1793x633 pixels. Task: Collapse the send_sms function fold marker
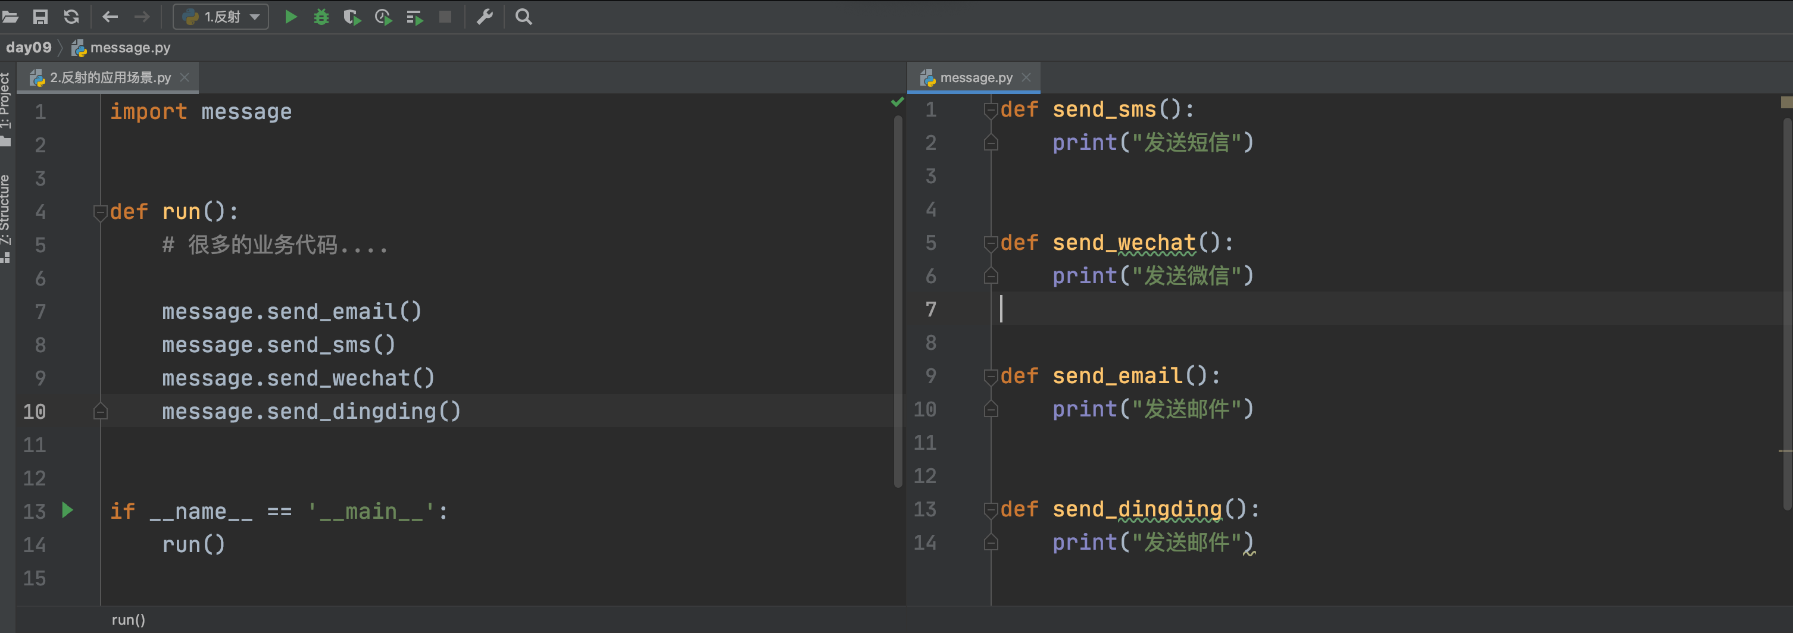991,110
